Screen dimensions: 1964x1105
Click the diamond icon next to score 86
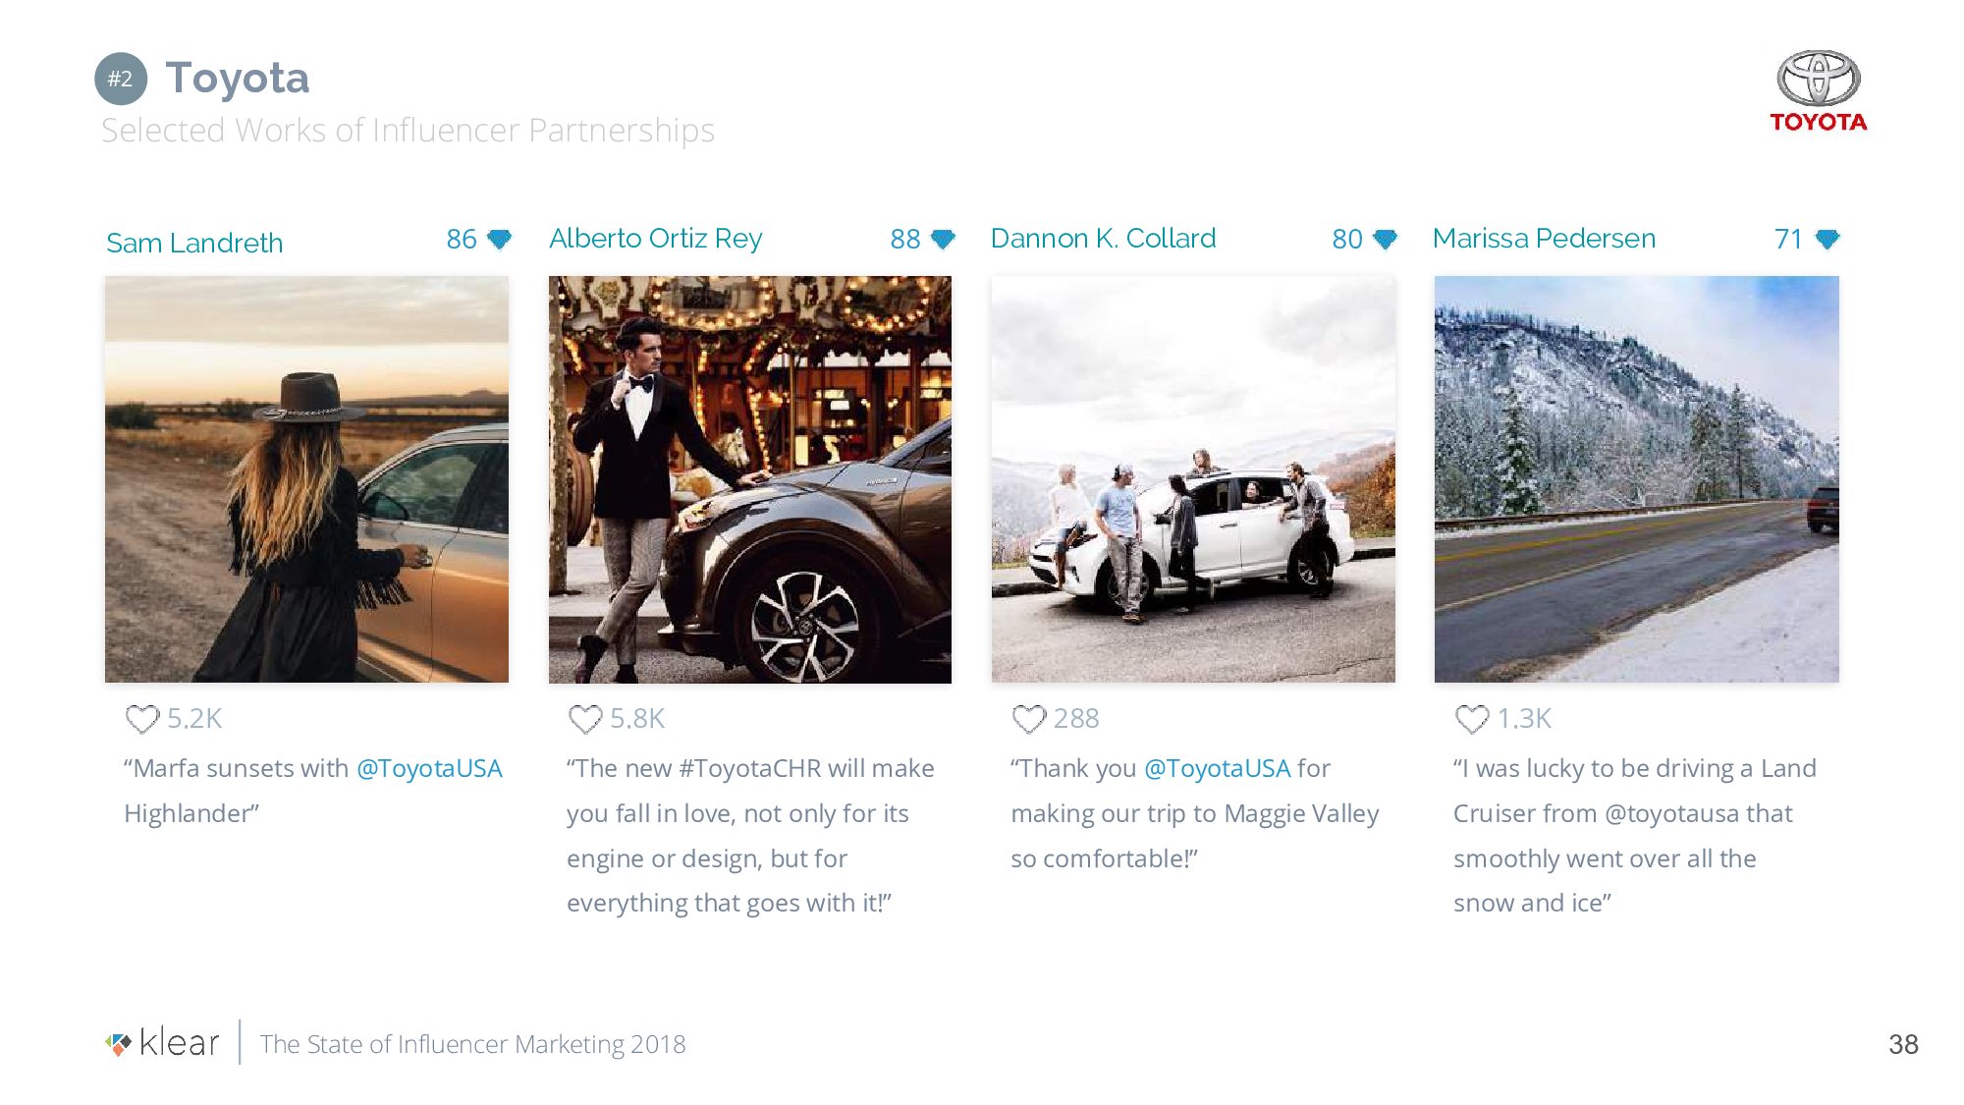[500, 239]
